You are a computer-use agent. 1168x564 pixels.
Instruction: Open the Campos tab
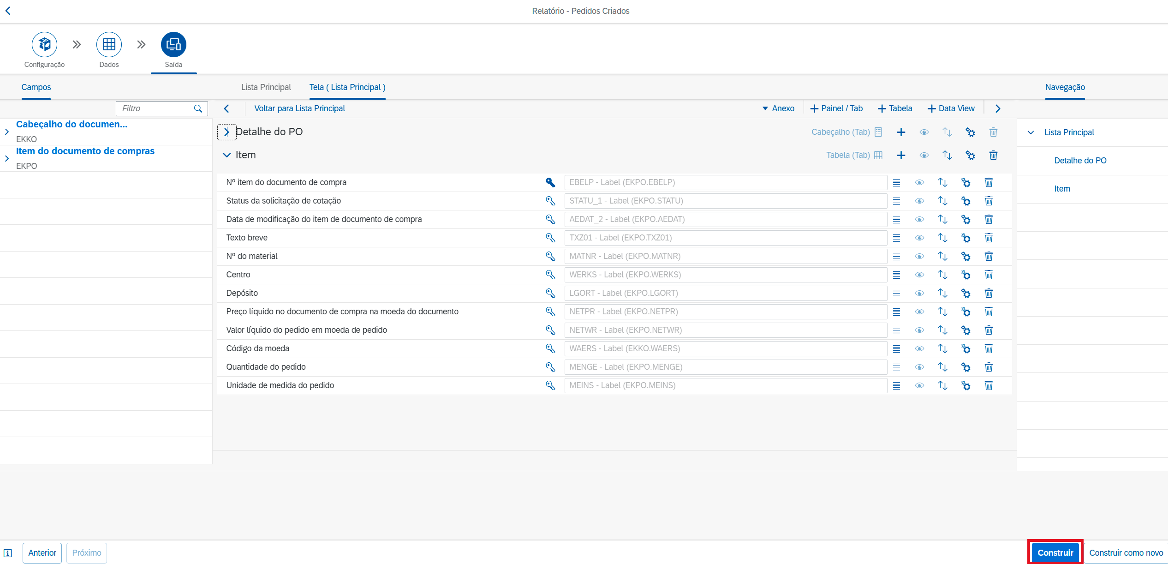click(x=36, y=87)
